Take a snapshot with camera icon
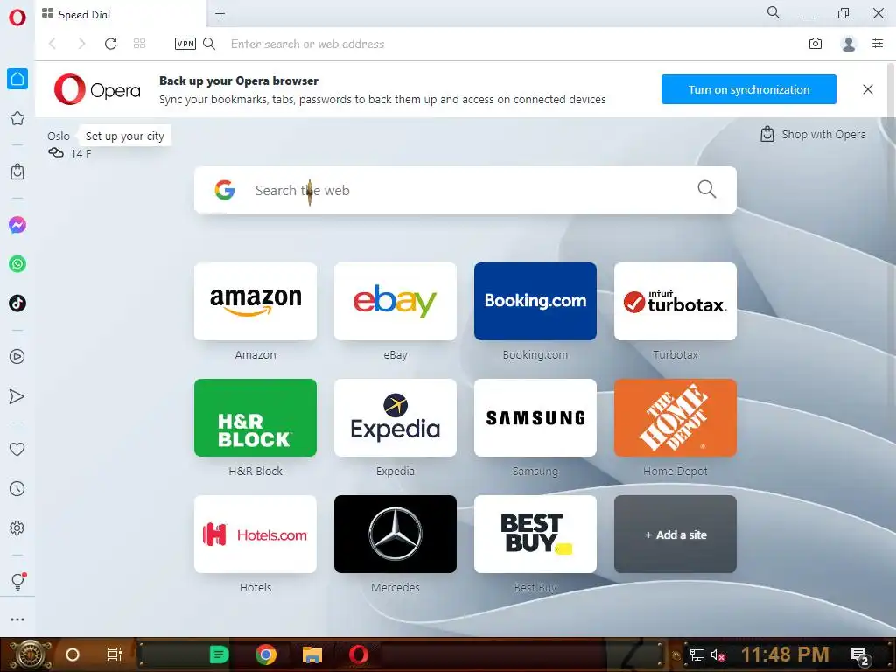This screenshot has height=672, width=896. 815,44
